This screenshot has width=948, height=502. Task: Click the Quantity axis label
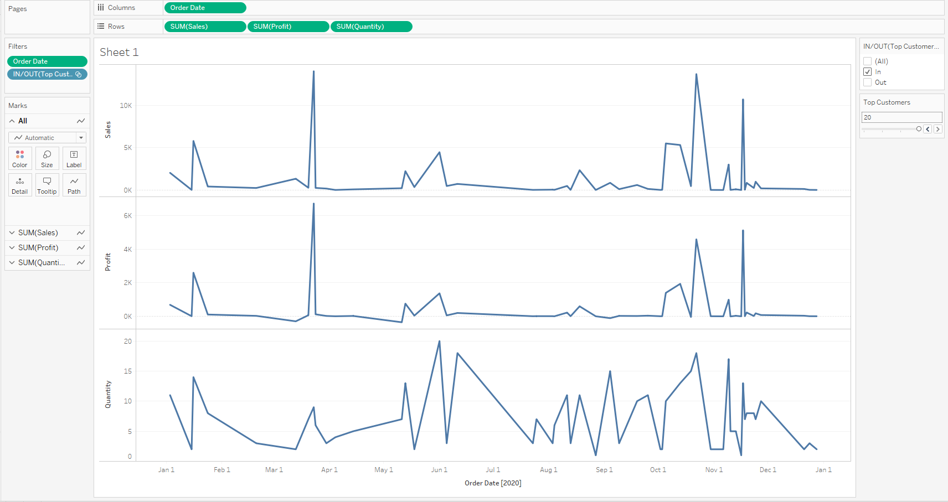[x=108, y=395]
